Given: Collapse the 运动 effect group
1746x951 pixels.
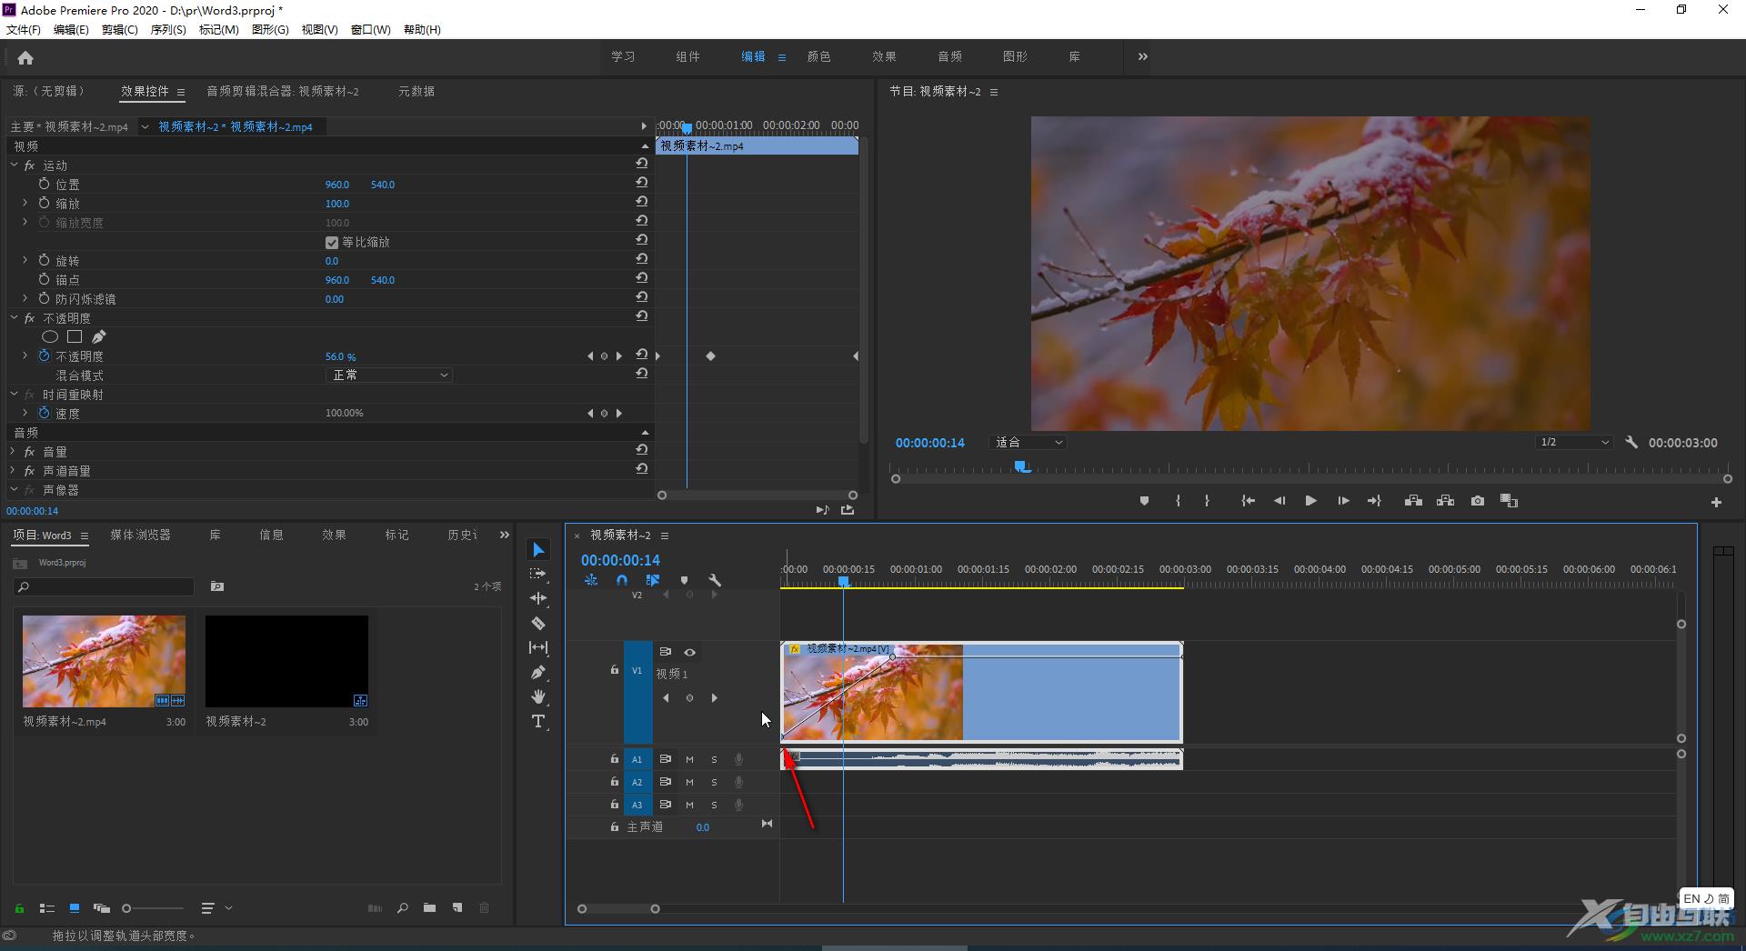Looking at the screenshot, I should (x=14, y=165).
